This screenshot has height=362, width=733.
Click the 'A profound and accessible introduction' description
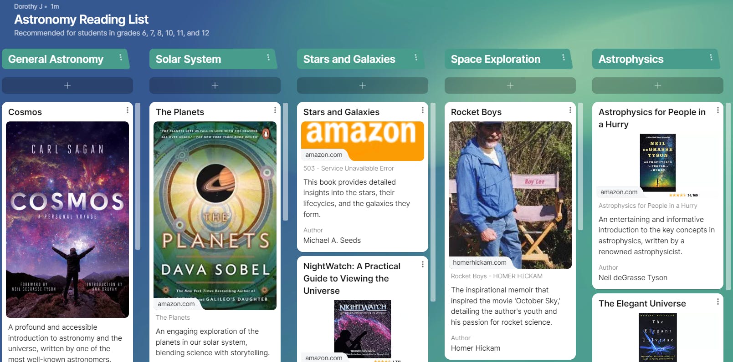click(65, 342)
